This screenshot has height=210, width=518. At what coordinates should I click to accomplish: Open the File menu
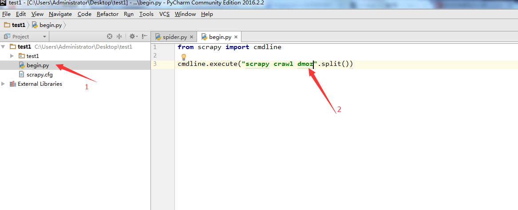coord(6,14)
